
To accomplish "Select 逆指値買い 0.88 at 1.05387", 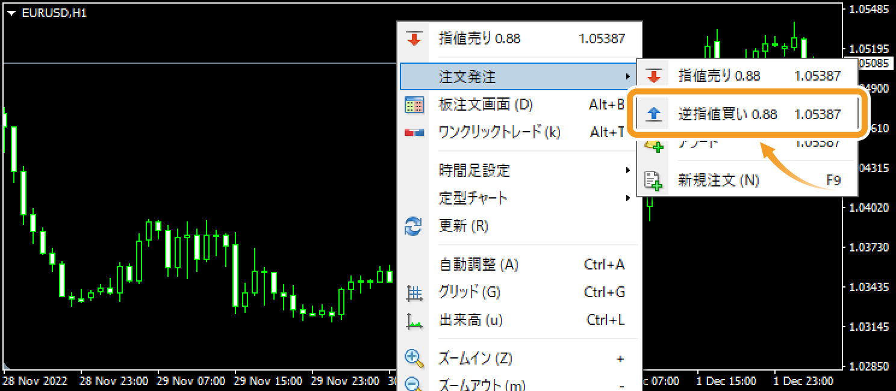I will (747, 114).
